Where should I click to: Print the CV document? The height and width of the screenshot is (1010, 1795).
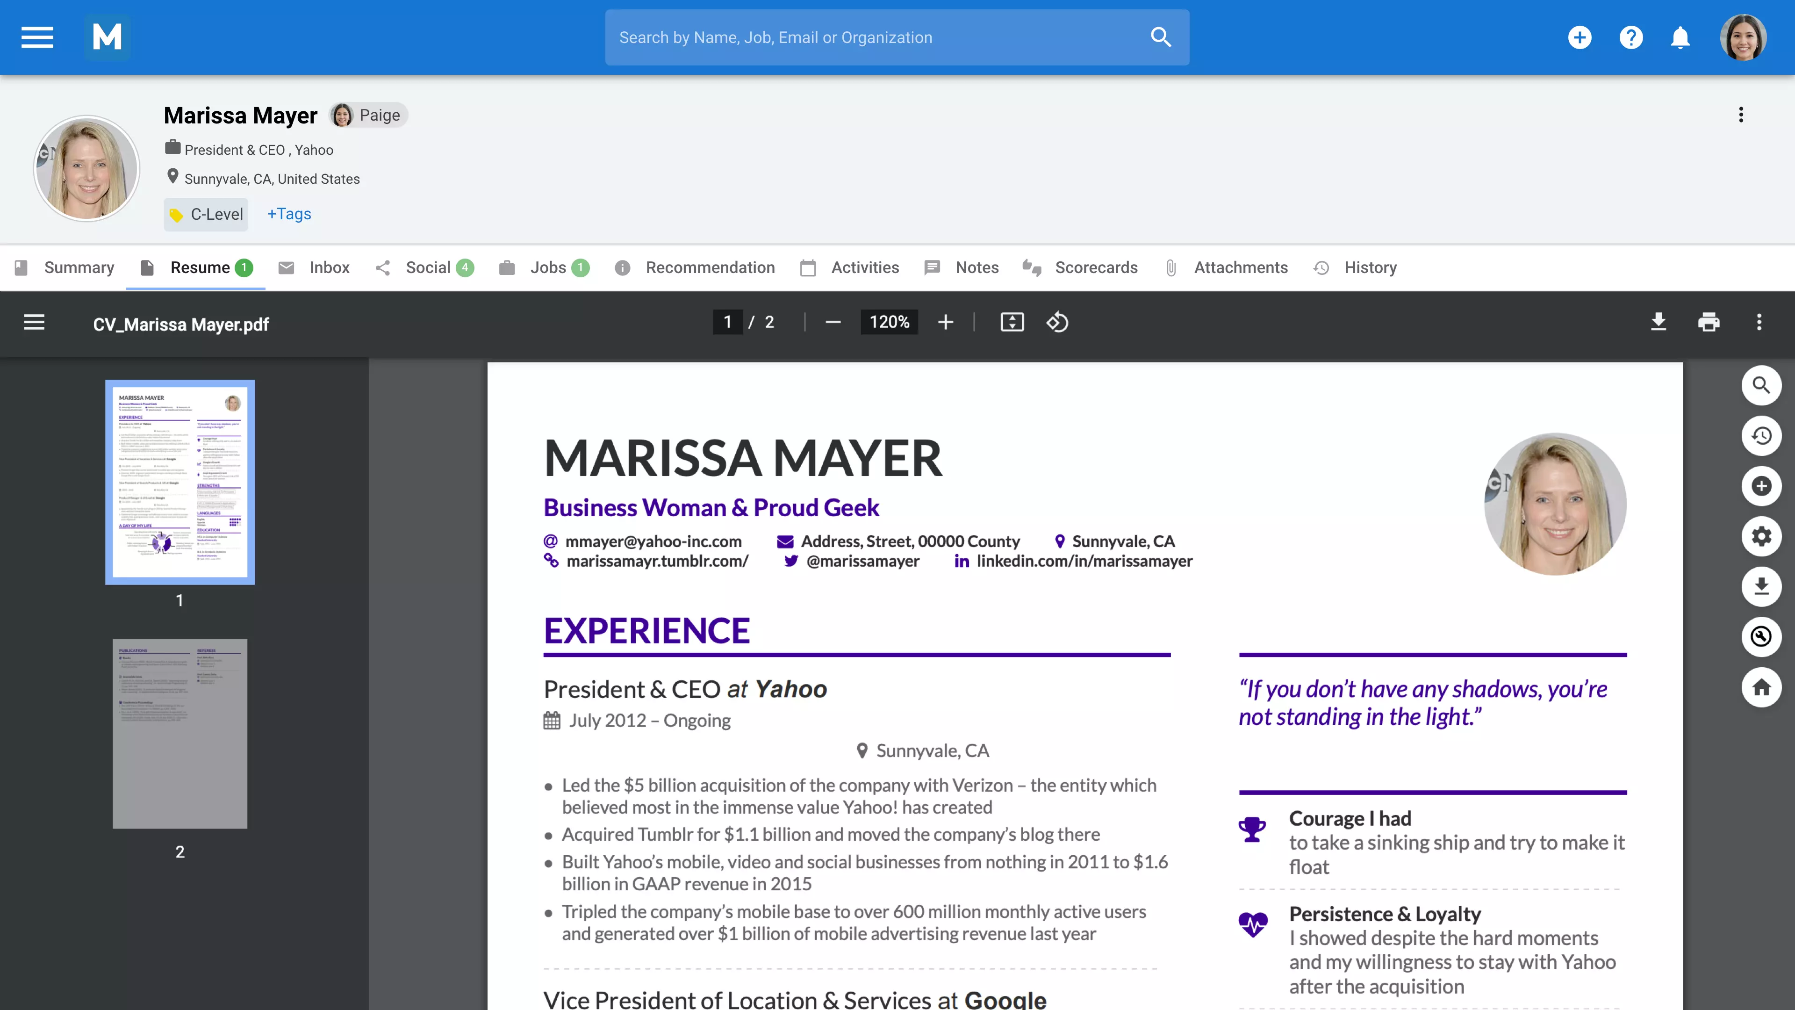(x=1709, y=322)
